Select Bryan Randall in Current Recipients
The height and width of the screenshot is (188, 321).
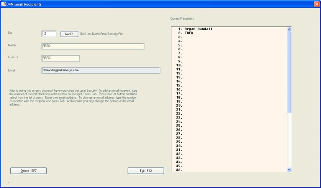pyautogui.click(x=198, y=29)
